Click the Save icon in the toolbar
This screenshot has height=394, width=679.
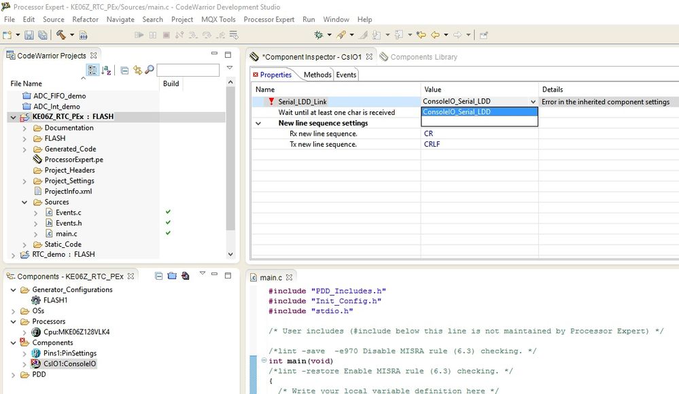click(x=29, y=35)
